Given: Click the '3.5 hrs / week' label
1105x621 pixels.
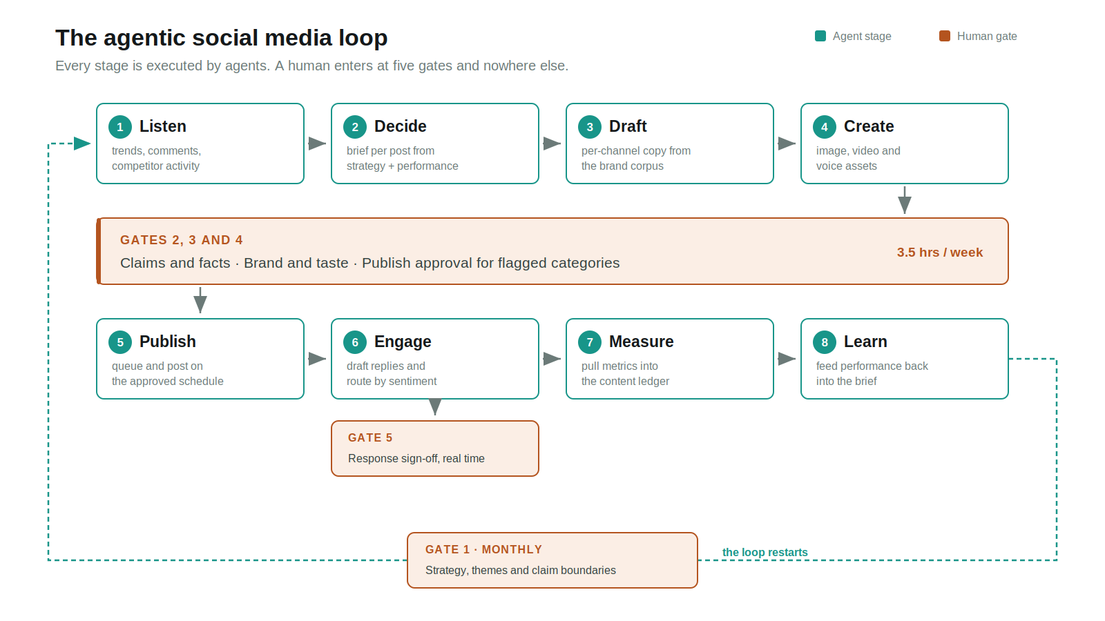Looking at the screenshot, I should pyautogui.click(x=940, y=253).
